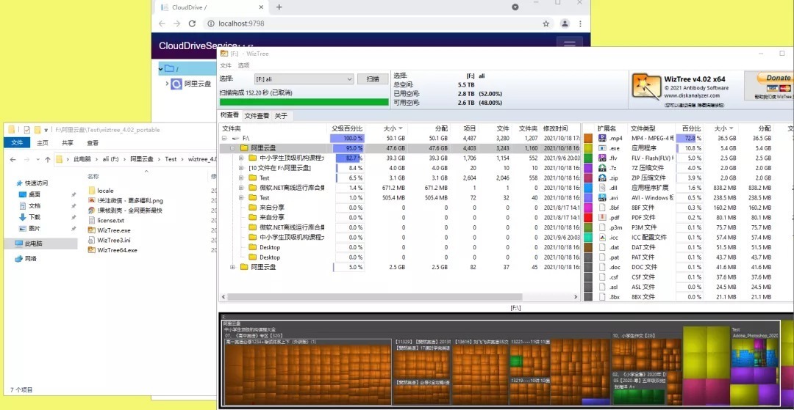Viewport: 794px width, 410px height.
Task: Click the properties checkmark icon in Explorer title bar
Action: (x=27, y=130)
